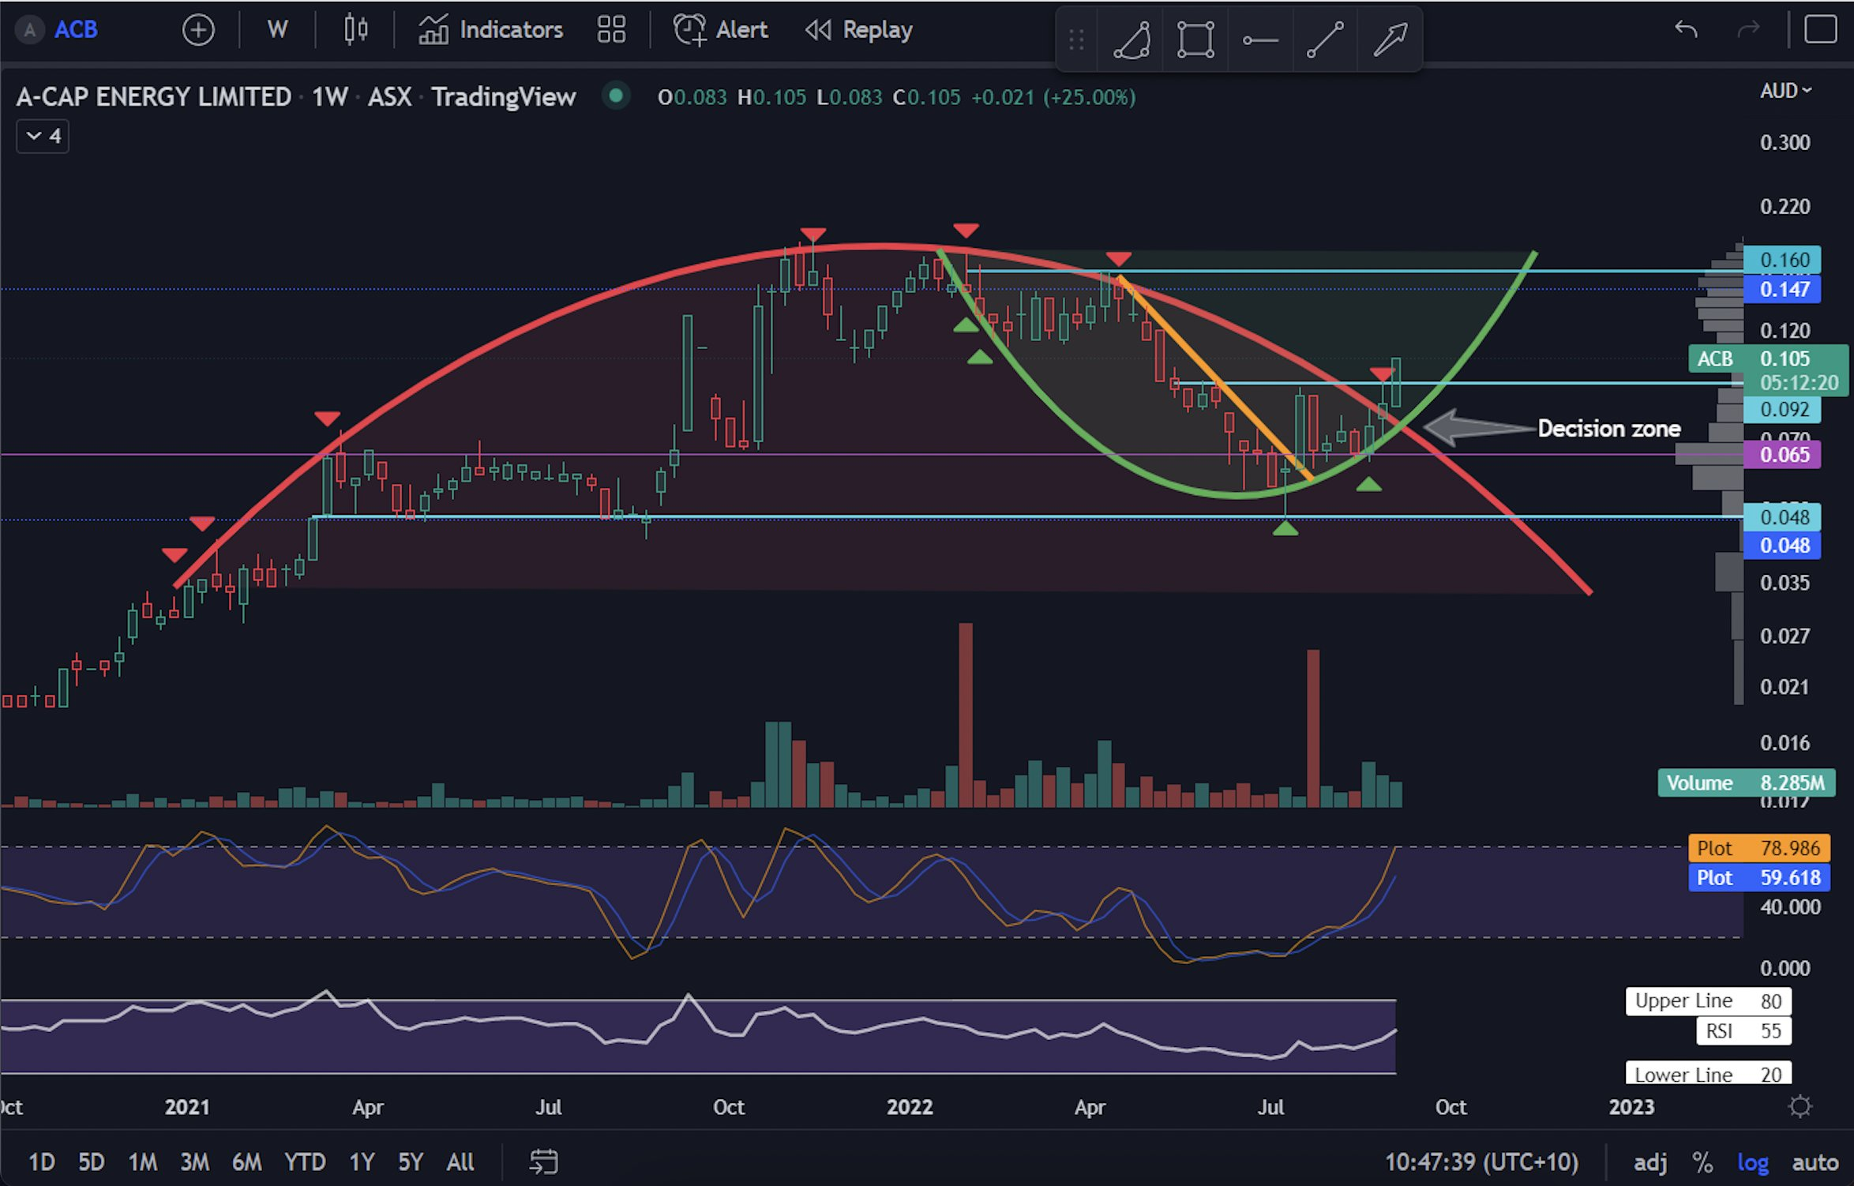Click the add symbol plus icon

click(x=197, y=31)
